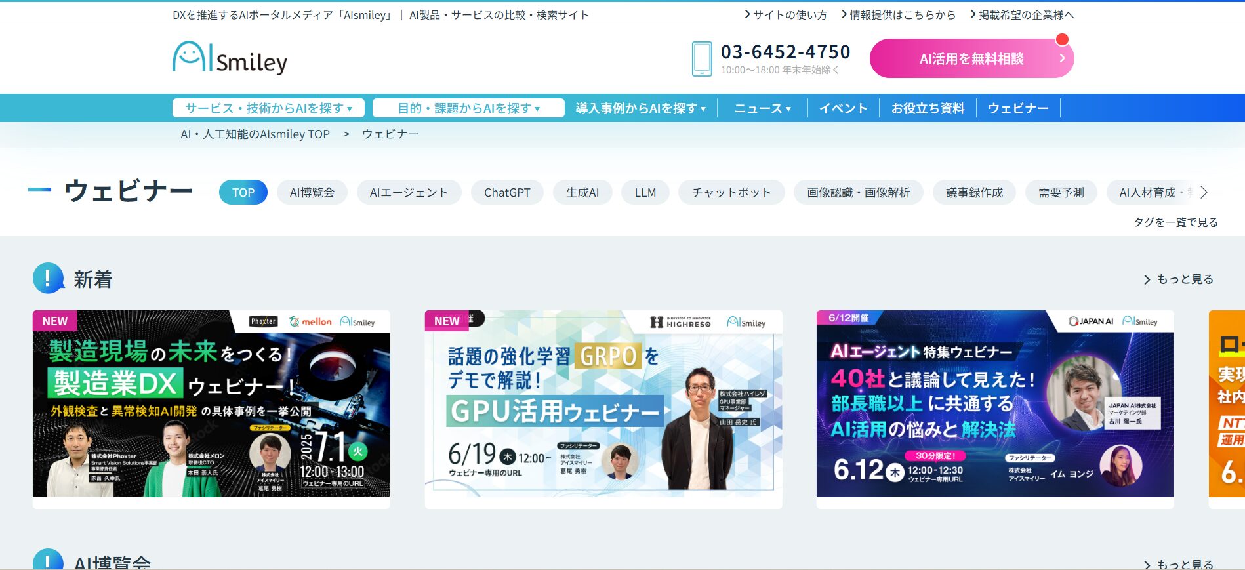Click the phone icon beside the phone number
This screenshot has height=570, width=1245.
coord(701,59)
